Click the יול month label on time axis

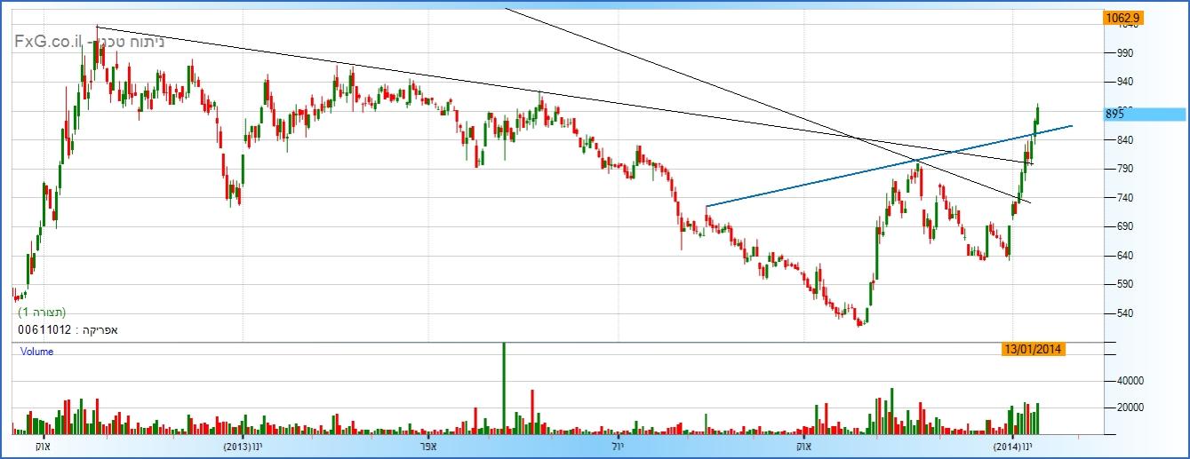tap(619, 446)
